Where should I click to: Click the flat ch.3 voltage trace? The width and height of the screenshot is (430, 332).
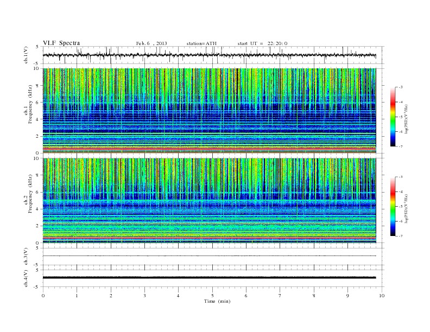click(209, 256)
